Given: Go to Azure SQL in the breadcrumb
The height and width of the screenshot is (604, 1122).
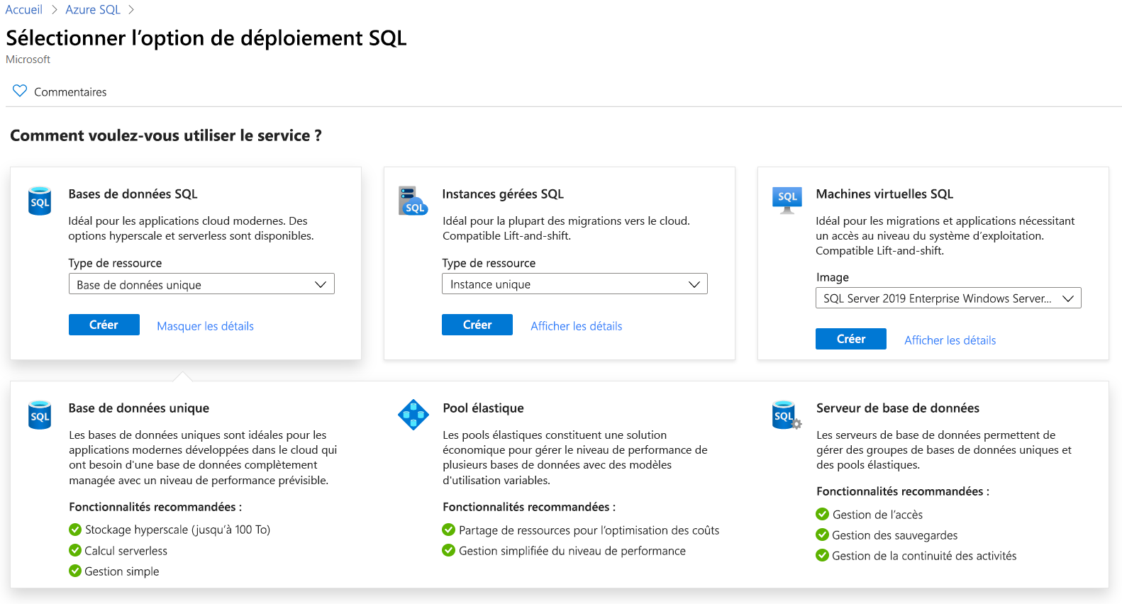Looking at the screenshot, I should coord(93,10).
